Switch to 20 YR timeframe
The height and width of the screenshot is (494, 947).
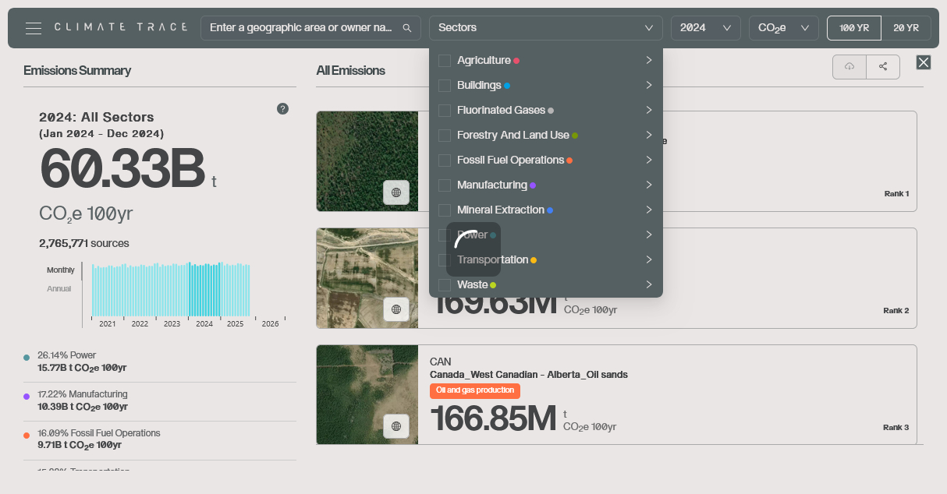point(905,28)
